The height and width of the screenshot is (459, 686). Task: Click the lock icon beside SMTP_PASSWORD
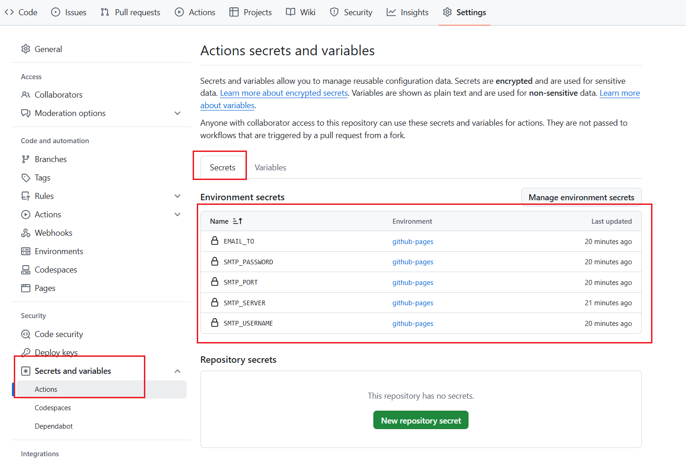tap(215, 261)
